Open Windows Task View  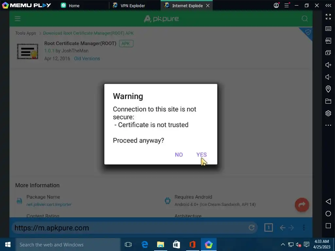coord(128,244)
